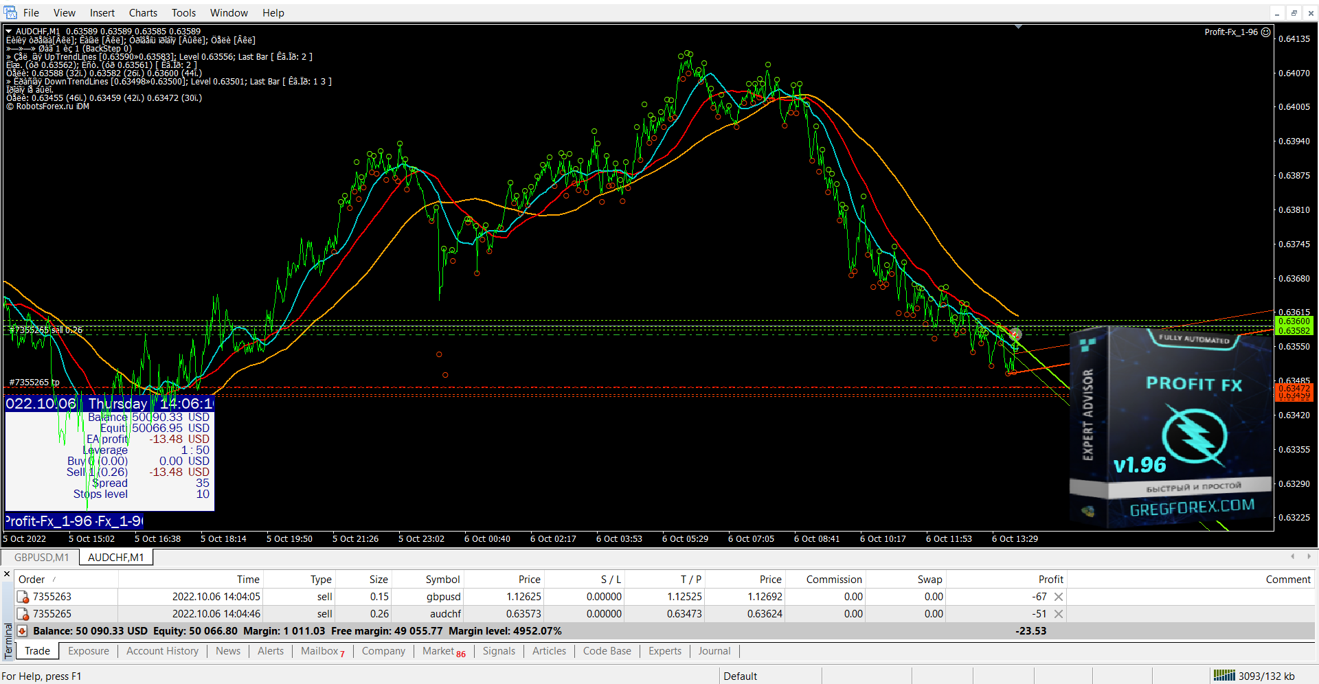
Task: Click the order icon beside 7355265
Action: click(23, 614)
